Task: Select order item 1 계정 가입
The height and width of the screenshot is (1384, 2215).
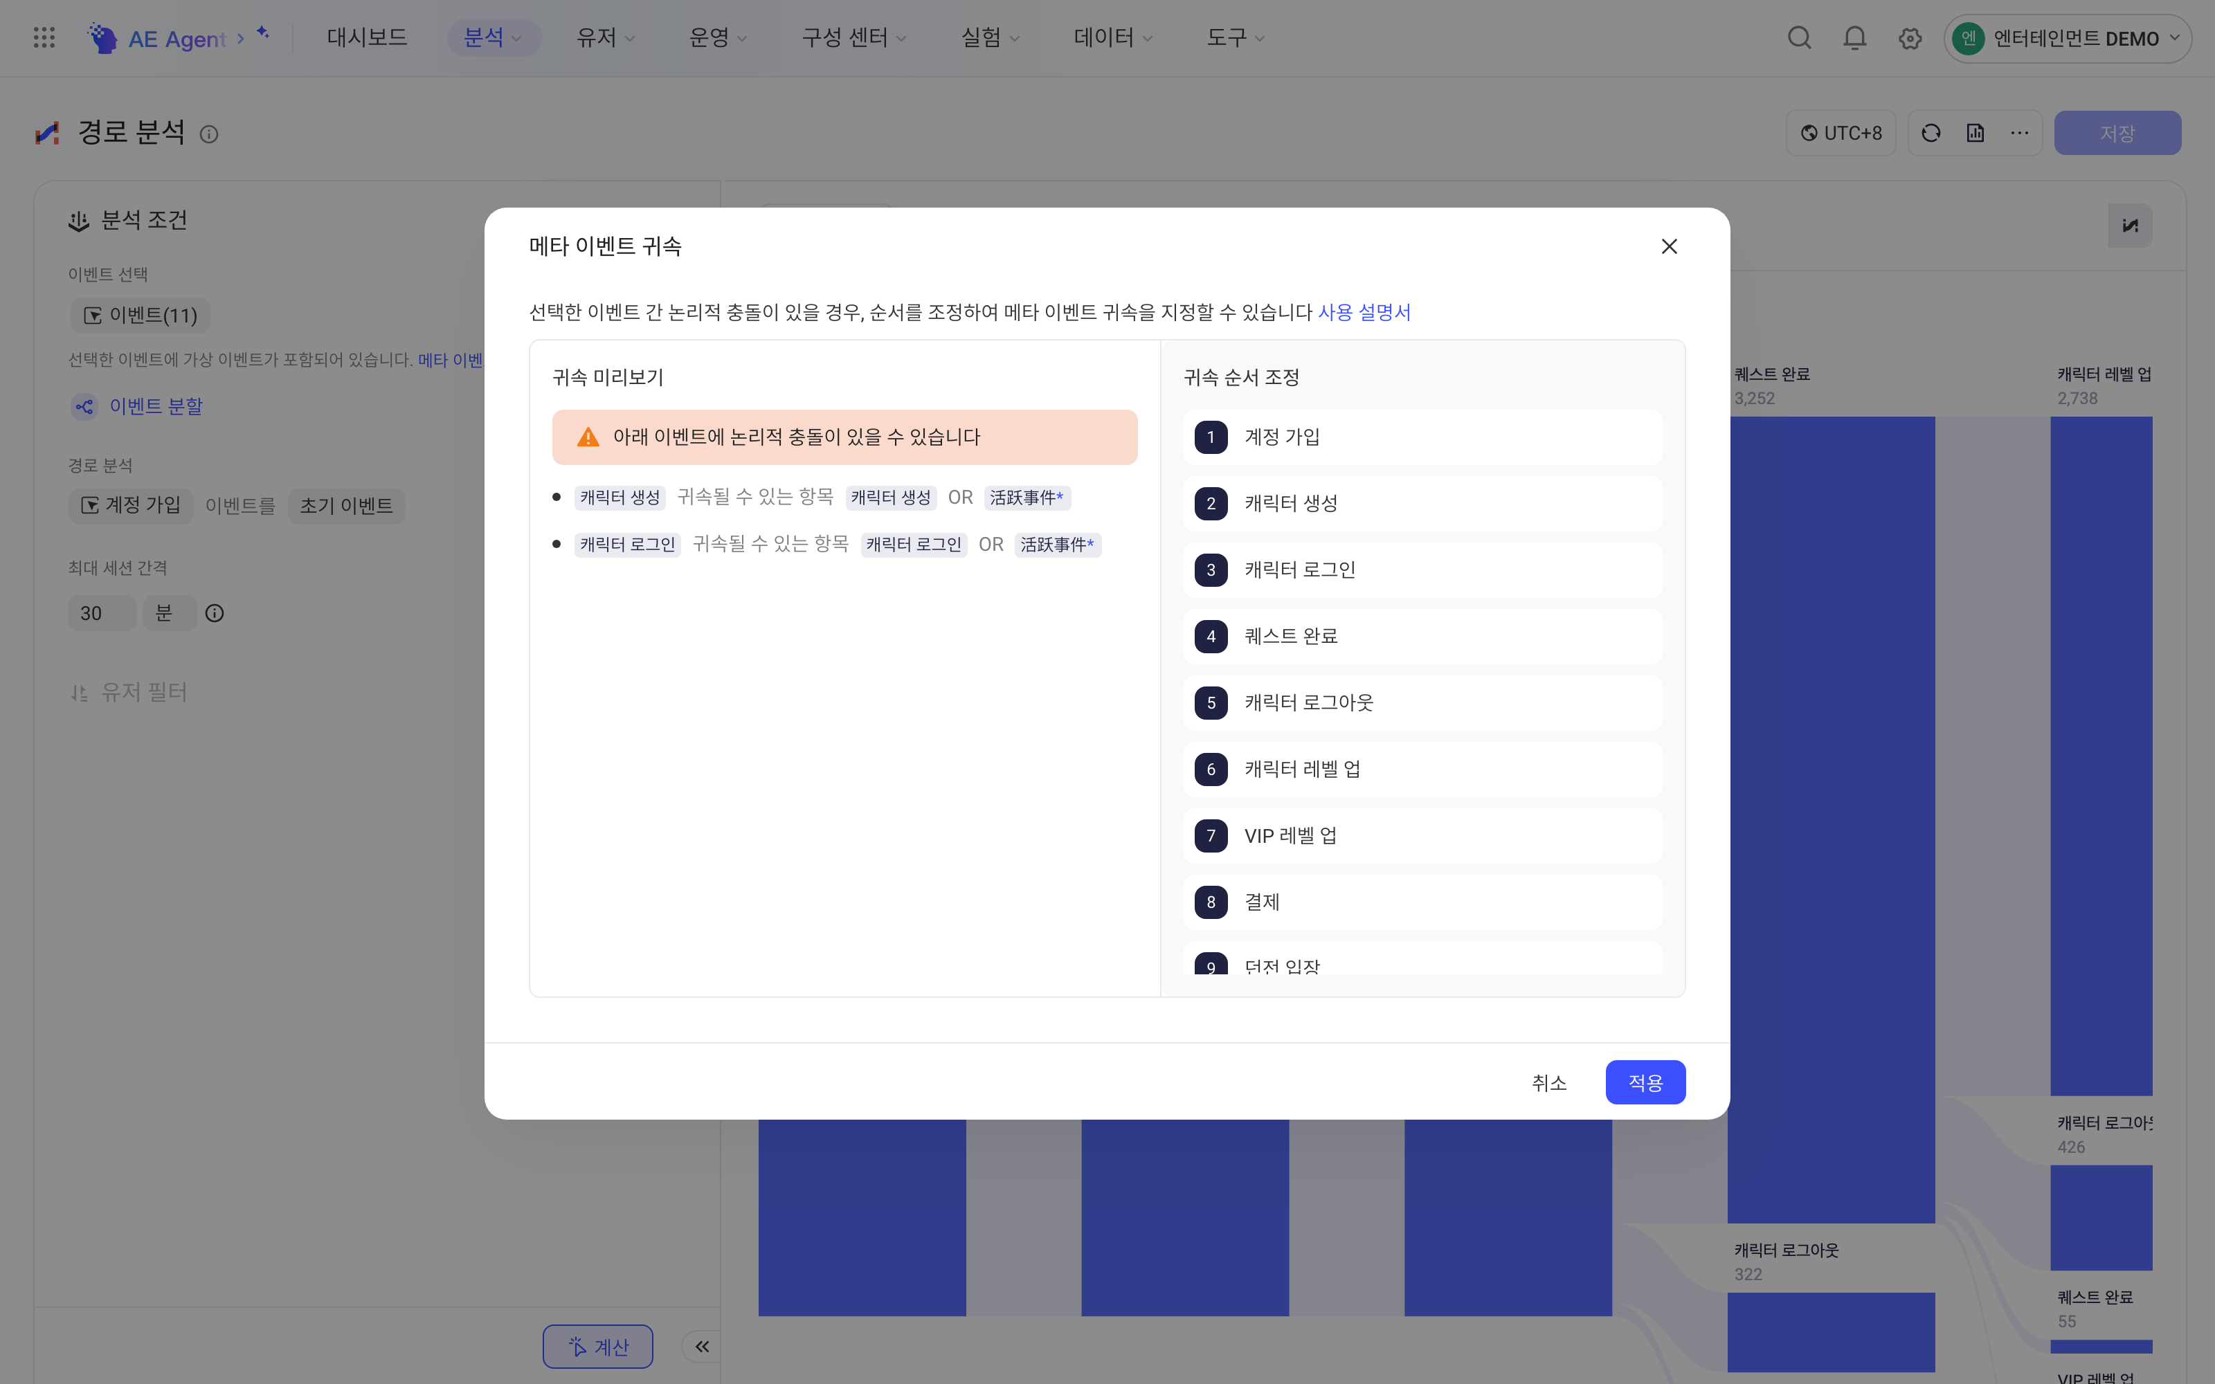Action: point(1422,437)
